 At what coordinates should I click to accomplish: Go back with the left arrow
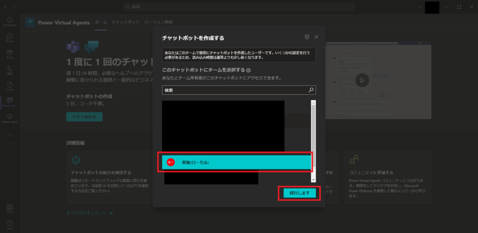click(x=6, y=7)
